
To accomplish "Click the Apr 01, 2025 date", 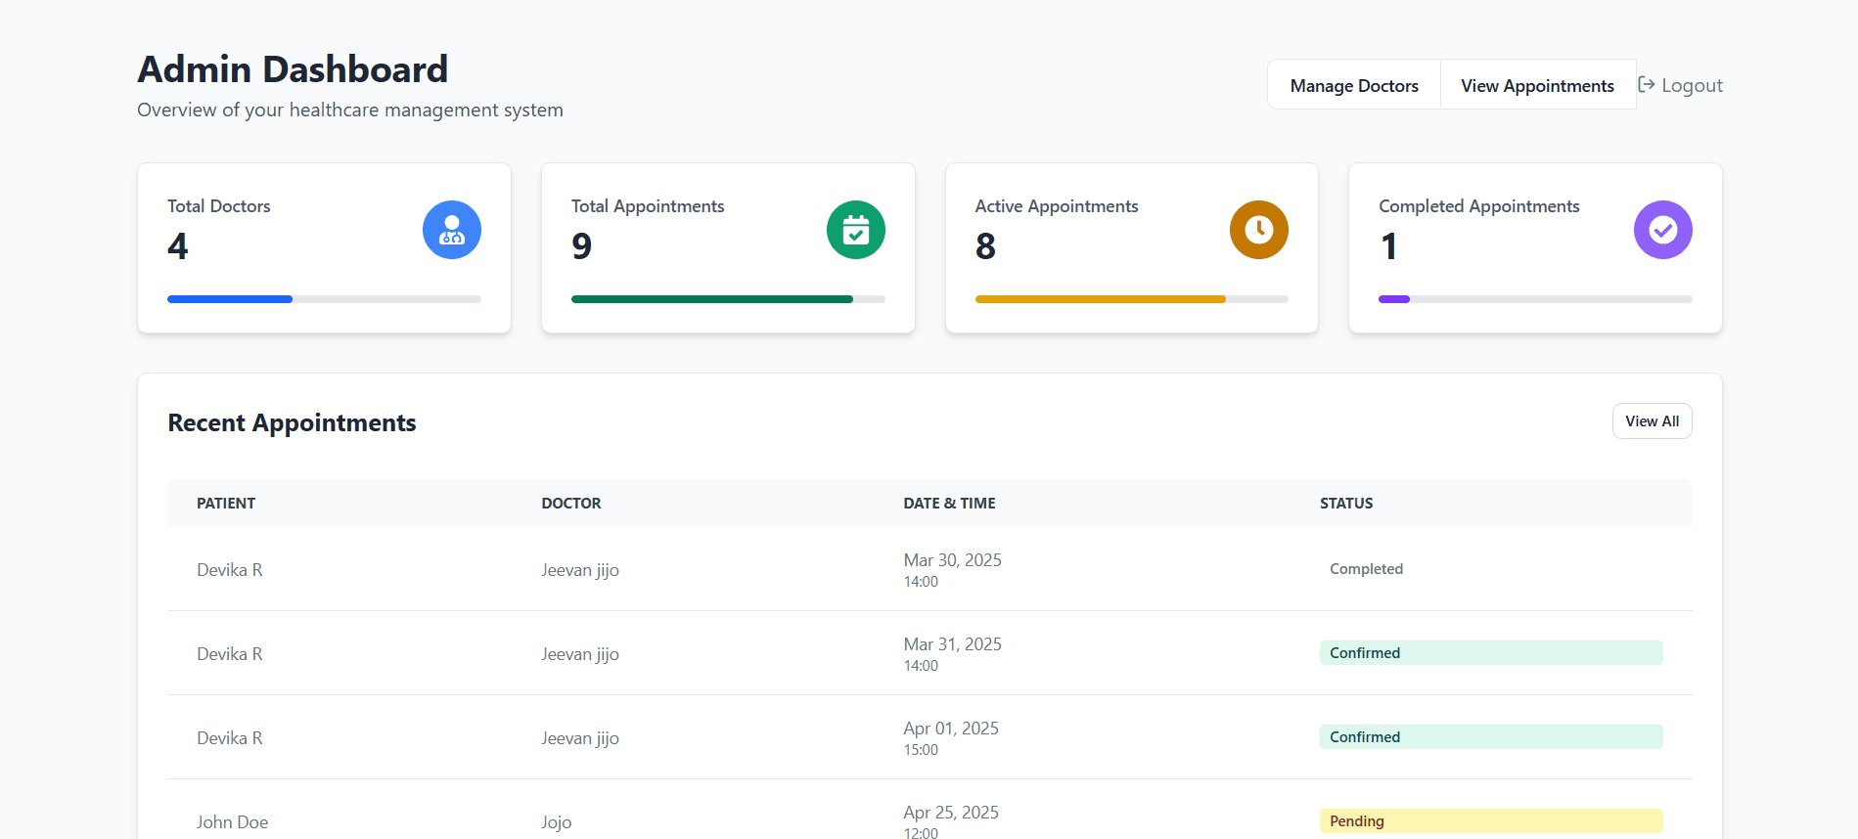I will click(x=951, y=729).
